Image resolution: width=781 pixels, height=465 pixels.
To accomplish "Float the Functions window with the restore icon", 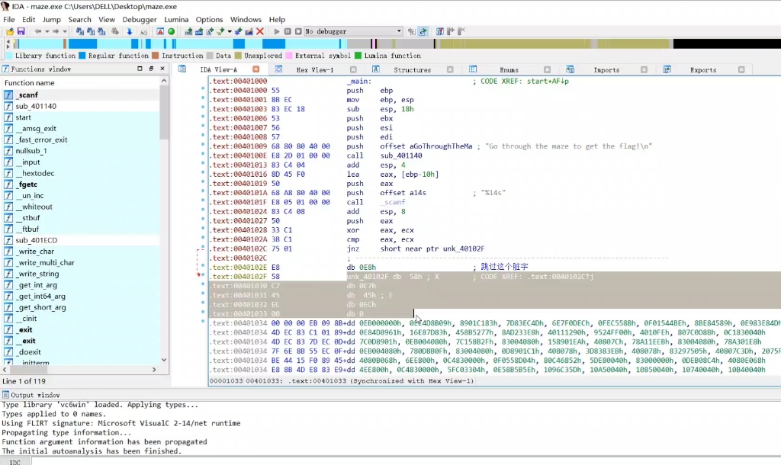I will [x=151, y=68].
